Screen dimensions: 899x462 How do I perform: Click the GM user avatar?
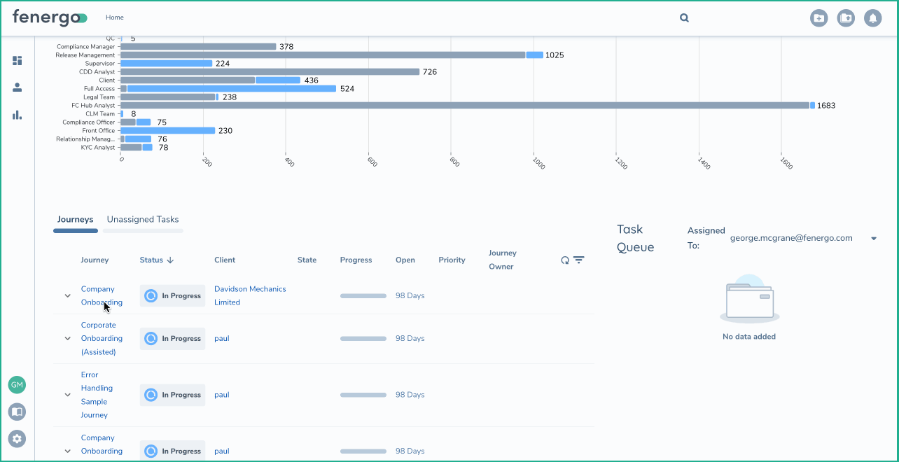(x=17, y=384)
